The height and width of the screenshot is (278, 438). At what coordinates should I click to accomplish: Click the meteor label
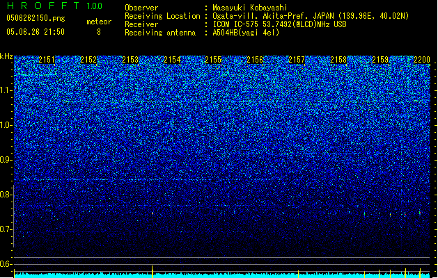(x=99, y=22)
